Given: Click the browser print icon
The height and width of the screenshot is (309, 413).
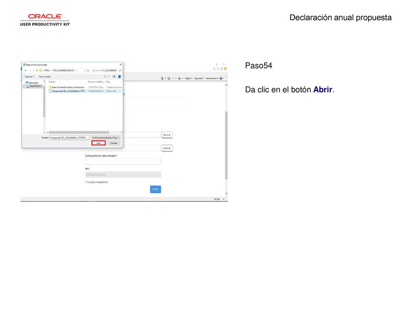Looking at the screenshot, I should tap(179, 78).
